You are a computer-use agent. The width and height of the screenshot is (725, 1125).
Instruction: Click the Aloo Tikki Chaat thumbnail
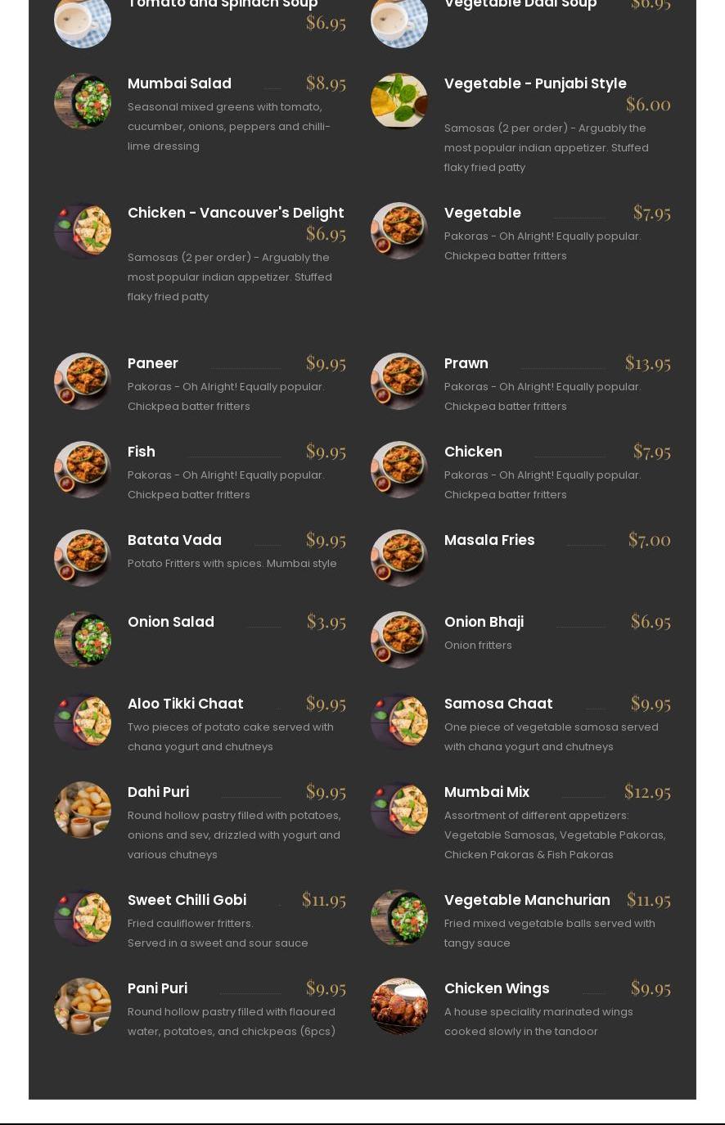(x=83, y=722)
